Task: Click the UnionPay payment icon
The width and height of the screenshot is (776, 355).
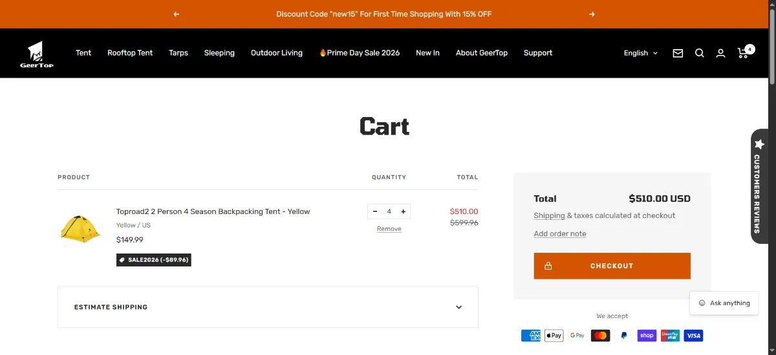Action: pos(670,336)
